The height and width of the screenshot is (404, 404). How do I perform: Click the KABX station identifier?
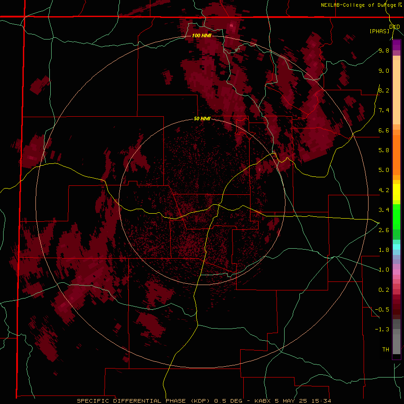coord(263,401)
